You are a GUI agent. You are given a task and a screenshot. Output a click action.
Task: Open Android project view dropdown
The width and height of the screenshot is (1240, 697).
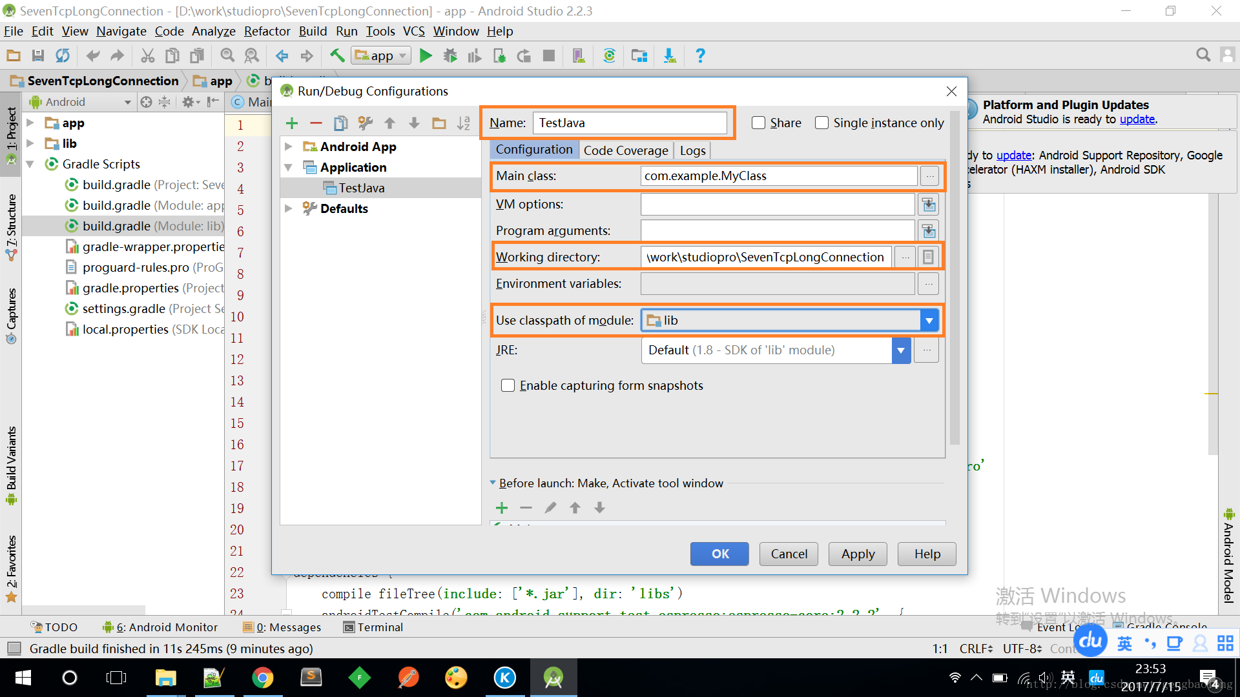coord(81,102)
